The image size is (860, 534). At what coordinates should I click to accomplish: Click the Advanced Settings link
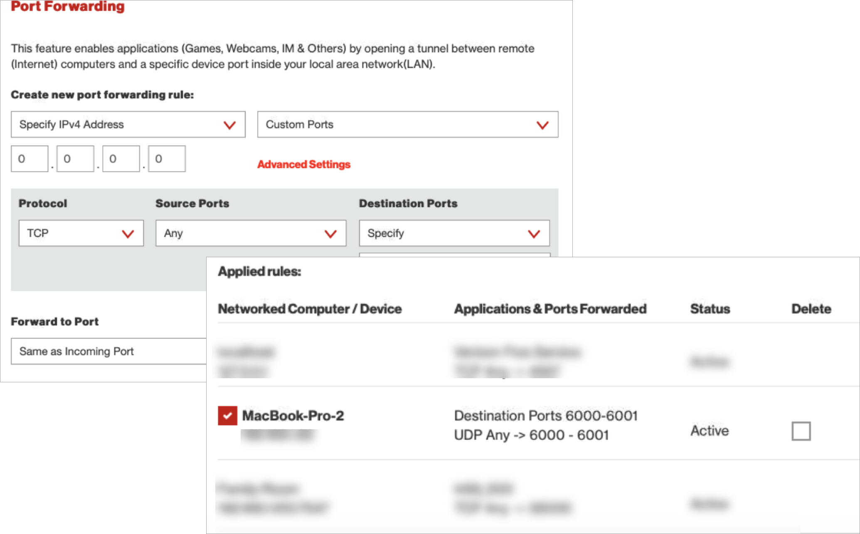(x=303, y=165)
